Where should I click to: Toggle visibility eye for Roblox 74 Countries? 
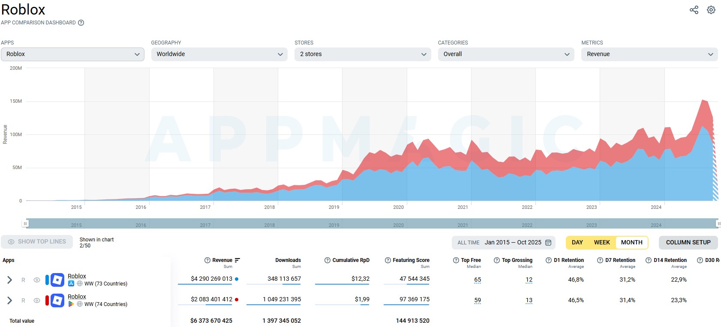pos(37,300)
